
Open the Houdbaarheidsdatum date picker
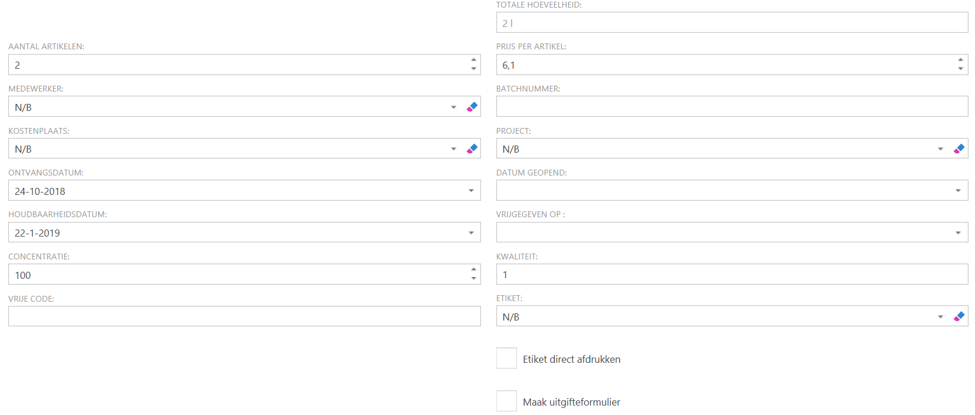click(471, 233)
